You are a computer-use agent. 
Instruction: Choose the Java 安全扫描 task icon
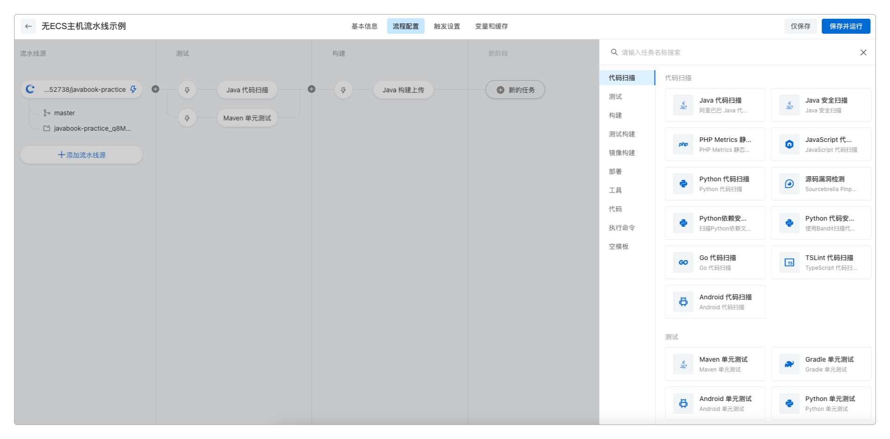(x=789, y=105)
